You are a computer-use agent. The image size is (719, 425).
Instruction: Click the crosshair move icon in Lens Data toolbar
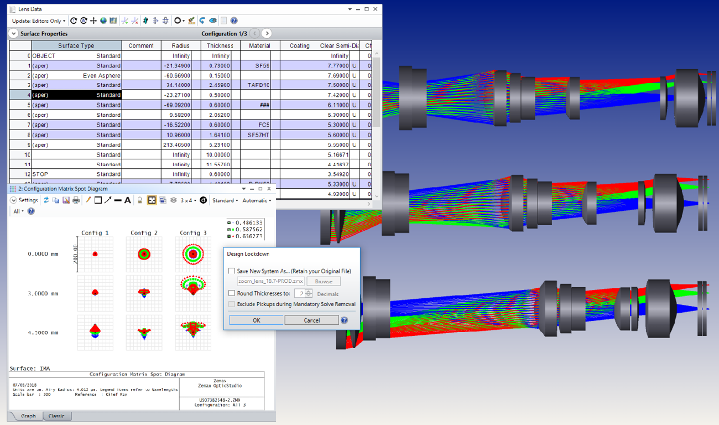coord(93,20)
